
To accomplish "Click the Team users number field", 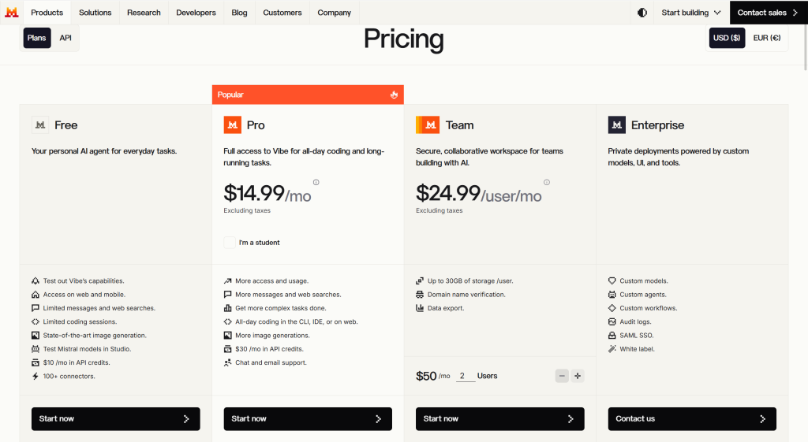I will [465, 376].
